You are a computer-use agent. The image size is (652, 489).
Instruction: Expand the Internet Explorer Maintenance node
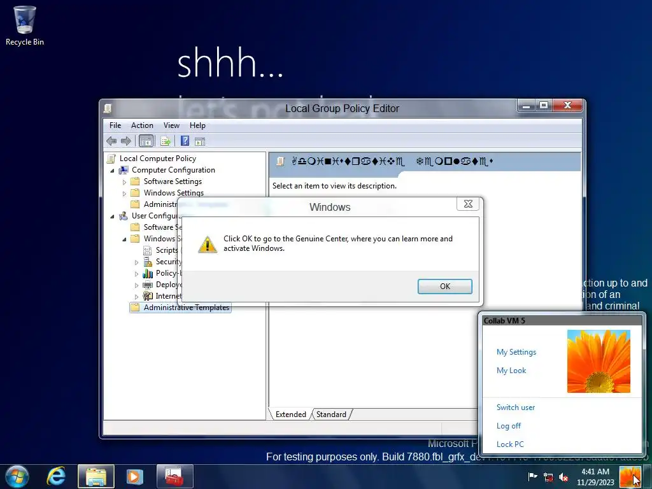pos(136,297)
